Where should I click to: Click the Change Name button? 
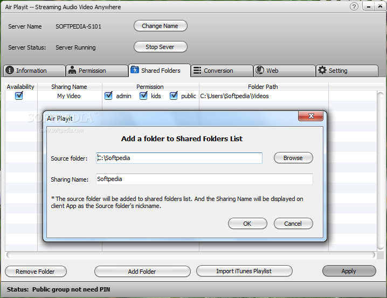[161, 26]
